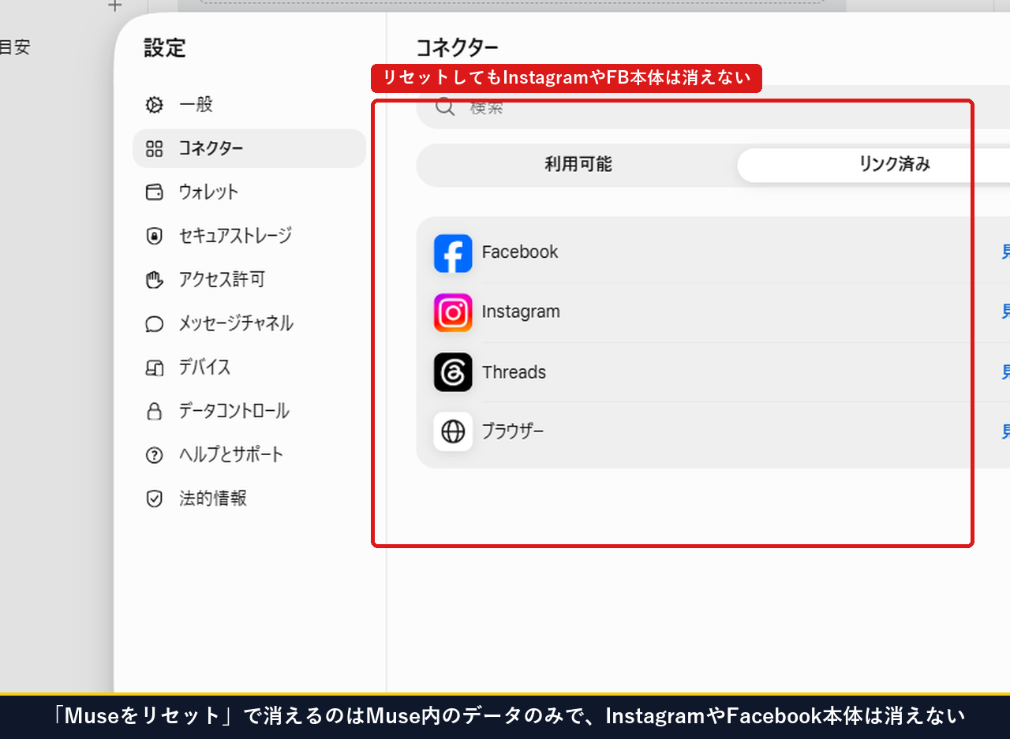Click the gear icon beside 一般
The image size is (1010, 739).
pyautogui.click(x=155, y=105)
